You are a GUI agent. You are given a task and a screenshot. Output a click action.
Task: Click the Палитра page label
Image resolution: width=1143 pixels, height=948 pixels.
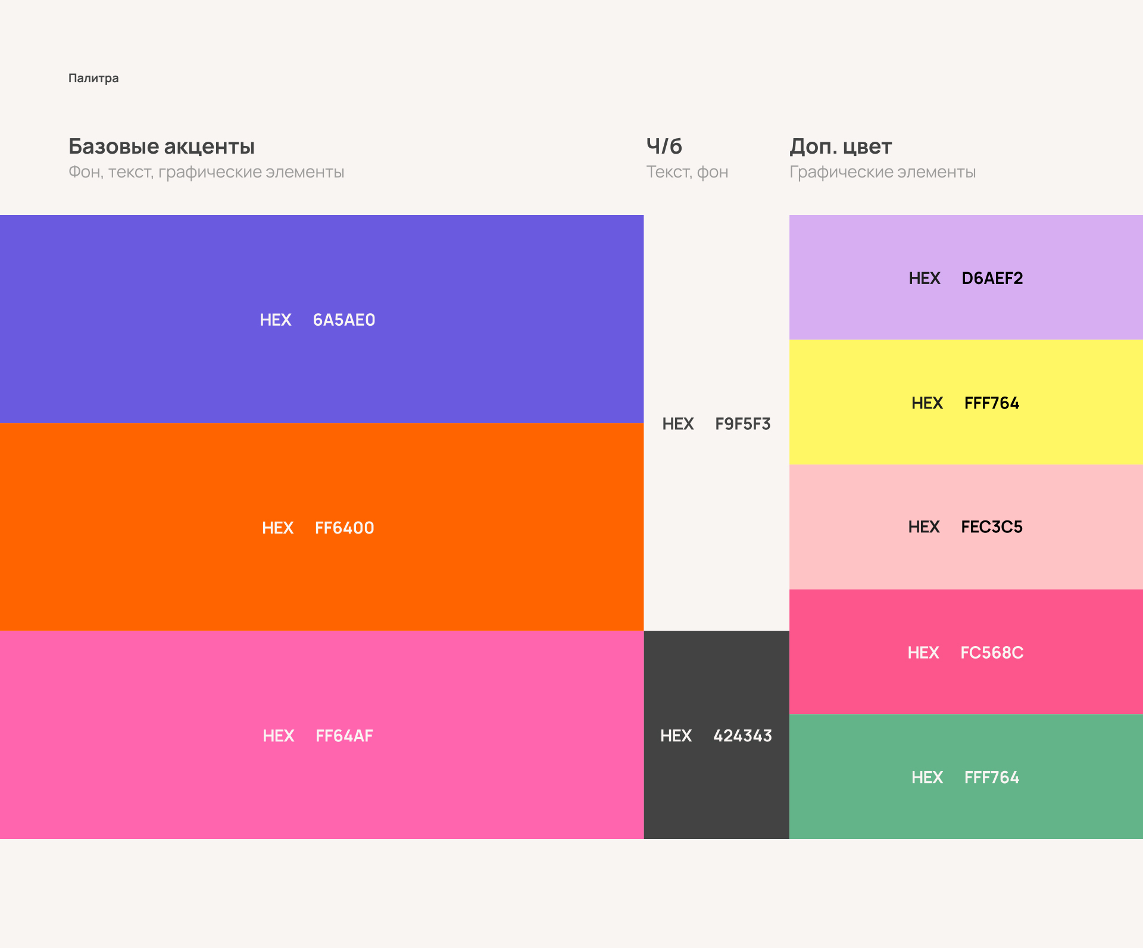point(93,78)
